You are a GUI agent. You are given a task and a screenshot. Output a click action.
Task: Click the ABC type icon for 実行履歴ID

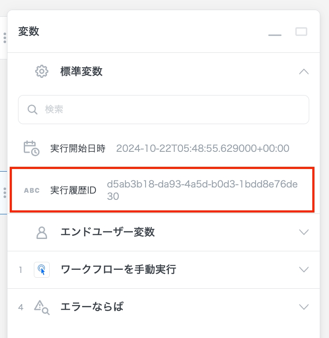(x=32, y=191)
